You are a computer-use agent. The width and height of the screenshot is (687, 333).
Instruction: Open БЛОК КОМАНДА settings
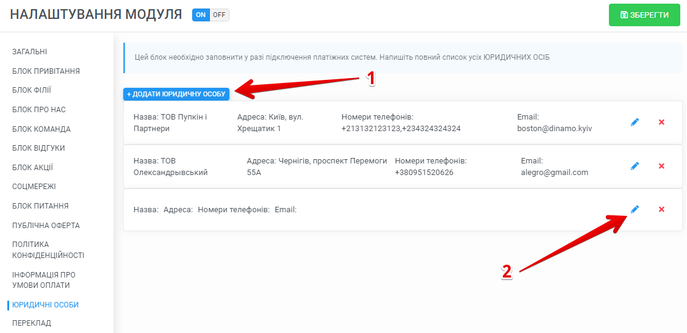click(x=41, y=129)
